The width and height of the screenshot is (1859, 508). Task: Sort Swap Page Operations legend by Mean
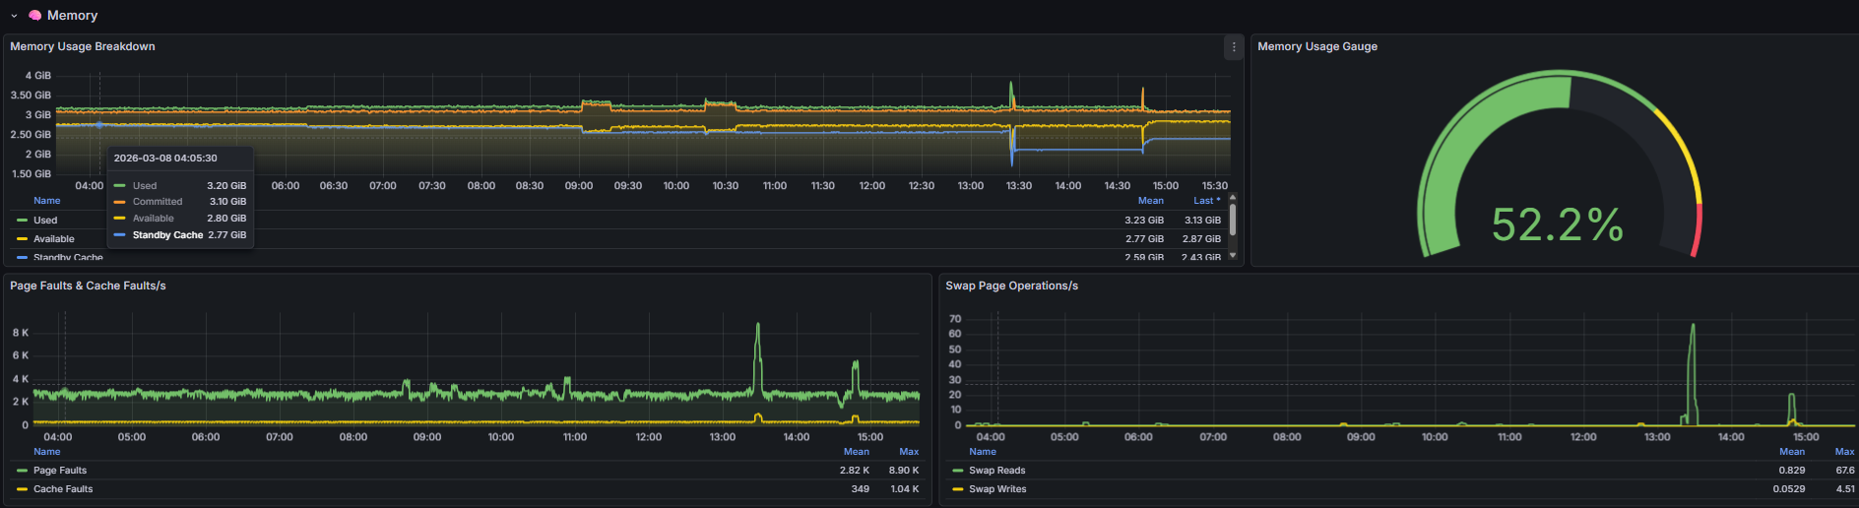pos(1791,452)
